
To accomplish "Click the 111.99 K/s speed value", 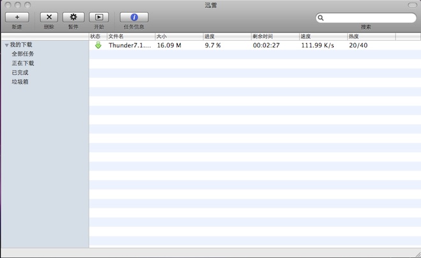I will pyautogui.click(x=318, y=45).
